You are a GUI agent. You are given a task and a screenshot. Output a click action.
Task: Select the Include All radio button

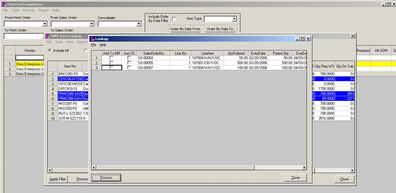click(50, 50)
